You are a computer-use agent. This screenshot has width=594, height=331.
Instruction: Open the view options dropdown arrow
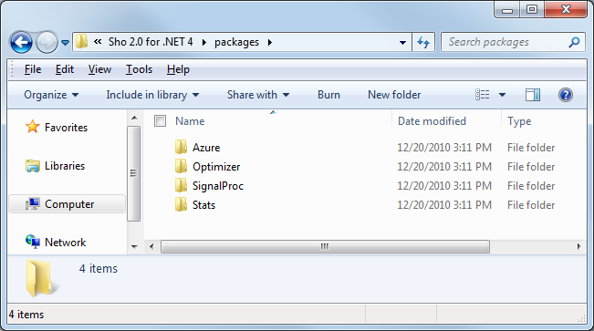click(502, 95)
